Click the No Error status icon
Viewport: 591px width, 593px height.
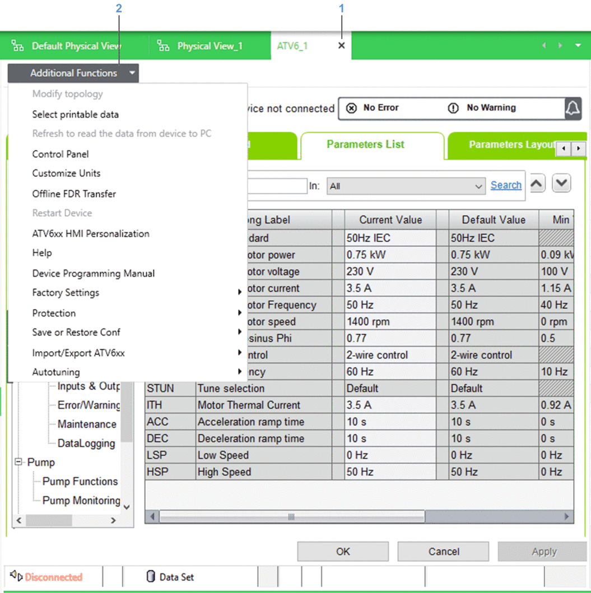click(351, 108)
